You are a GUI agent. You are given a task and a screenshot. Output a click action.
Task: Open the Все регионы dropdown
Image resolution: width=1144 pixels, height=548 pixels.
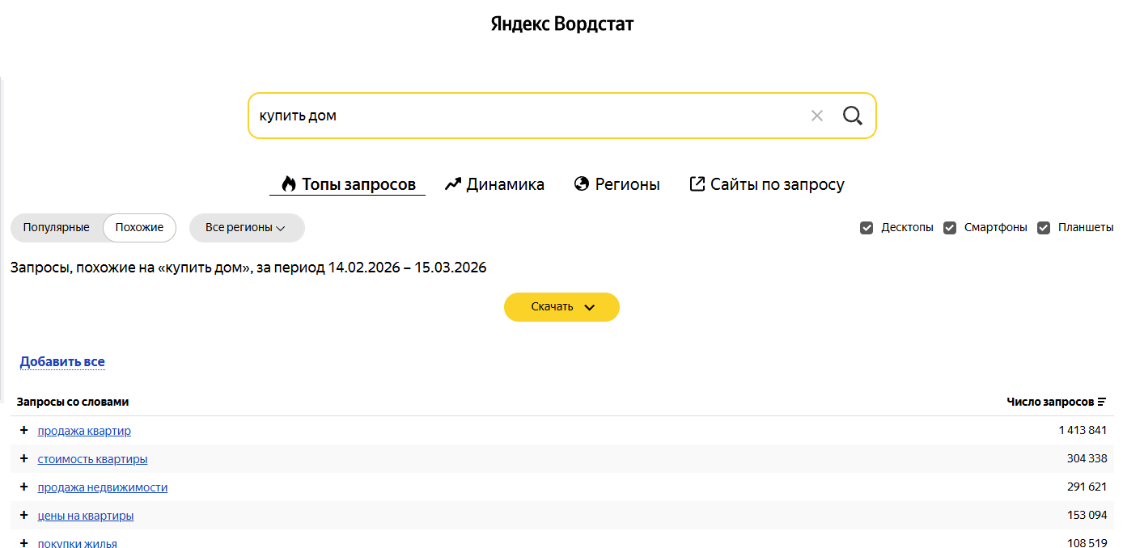pyautogui.click(x=247, y=228)
